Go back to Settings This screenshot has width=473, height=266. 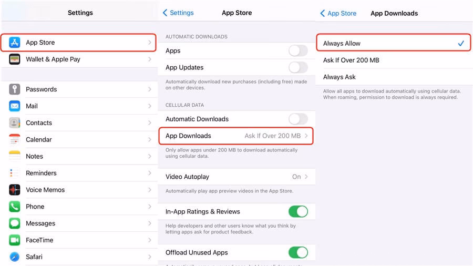[x=178, y=13]
